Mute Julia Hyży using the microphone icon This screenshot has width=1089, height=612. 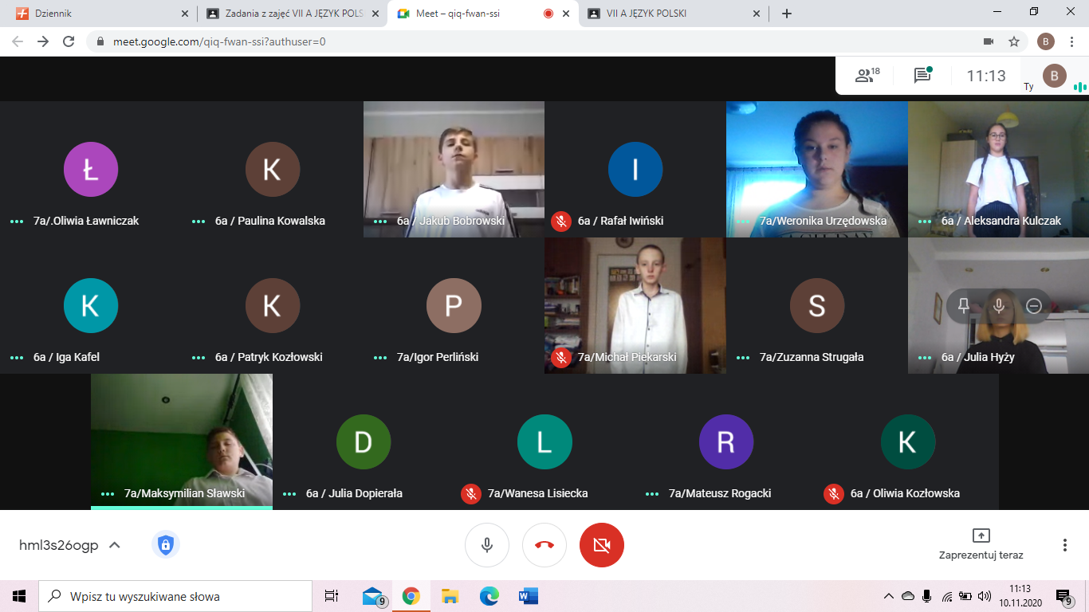coord(999,306)
